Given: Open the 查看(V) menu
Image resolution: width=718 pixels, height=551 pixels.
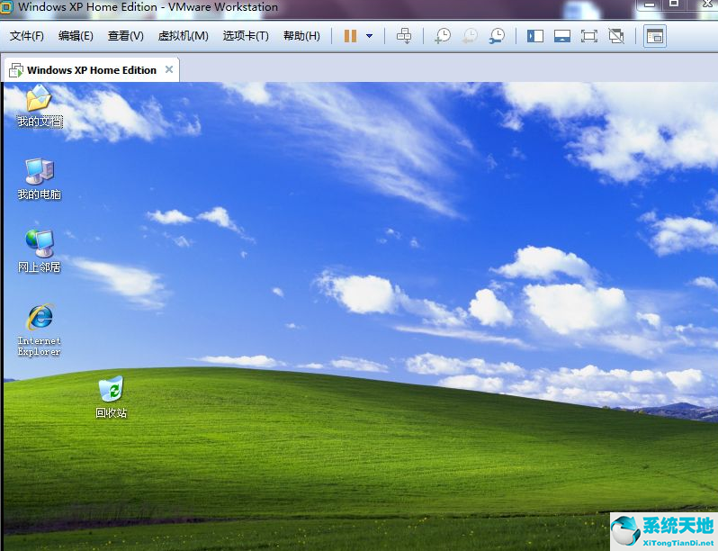Looking at the screenshot, I should click(125, 36).
